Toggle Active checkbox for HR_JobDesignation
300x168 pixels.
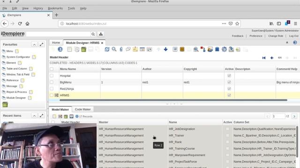click(227, 129)
